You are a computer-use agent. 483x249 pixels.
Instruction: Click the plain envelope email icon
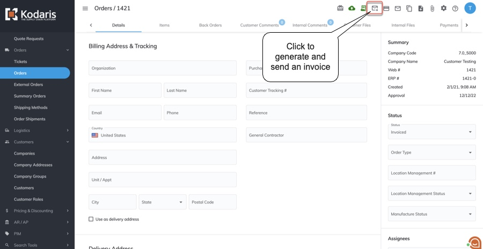point(398,9)
